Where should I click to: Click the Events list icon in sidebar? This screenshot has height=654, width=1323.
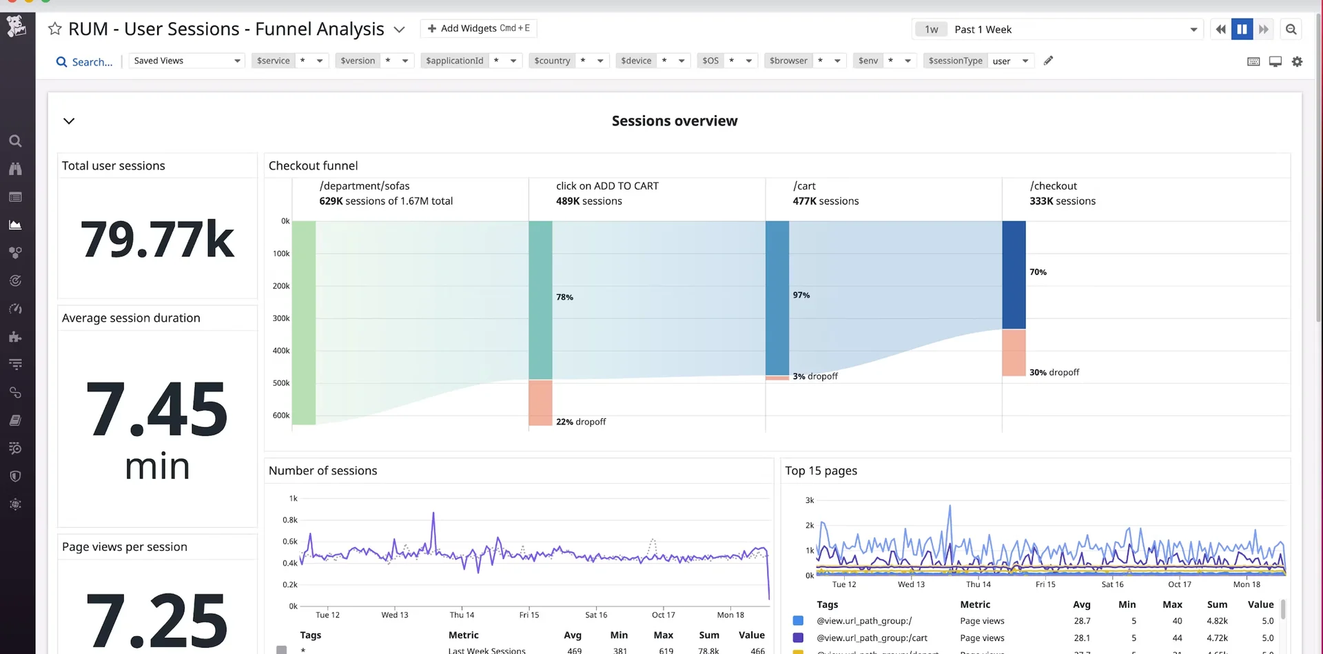tap(16, 197)
